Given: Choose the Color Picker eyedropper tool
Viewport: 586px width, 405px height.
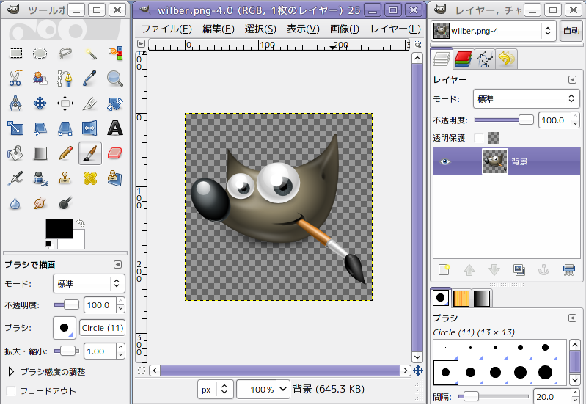Looking at the screenshot, I should (89, 79).
